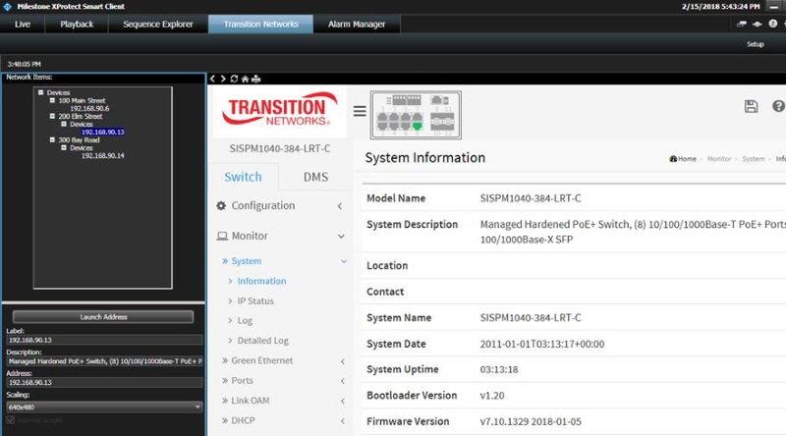The height and width of the screenshot is (436, 786).
Task: Click the Bootloader Version value v1.20
Action: pos(492,396)
